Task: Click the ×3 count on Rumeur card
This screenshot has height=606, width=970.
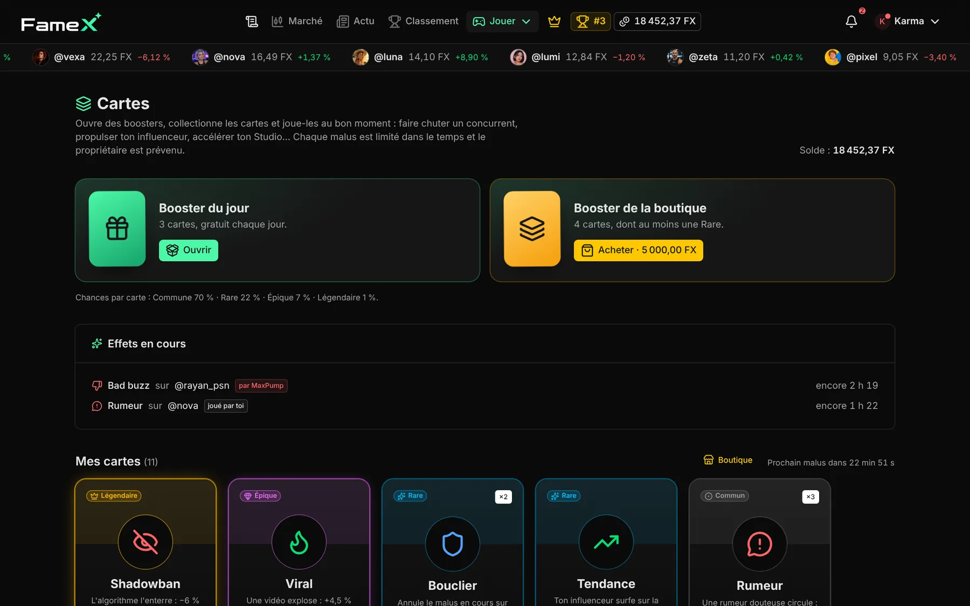Action: click(810, 497)
